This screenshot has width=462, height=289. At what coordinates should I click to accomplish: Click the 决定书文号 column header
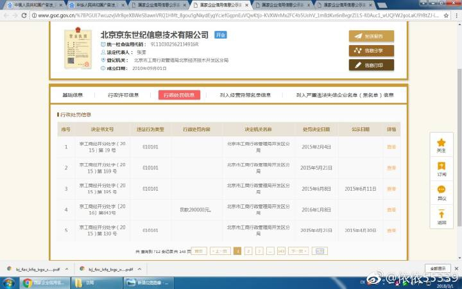coord(103,129)
